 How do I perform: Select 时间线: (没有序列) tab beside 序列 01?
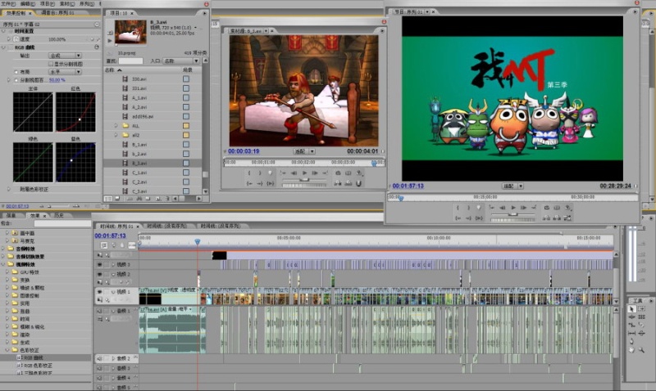tap(166, 226)
